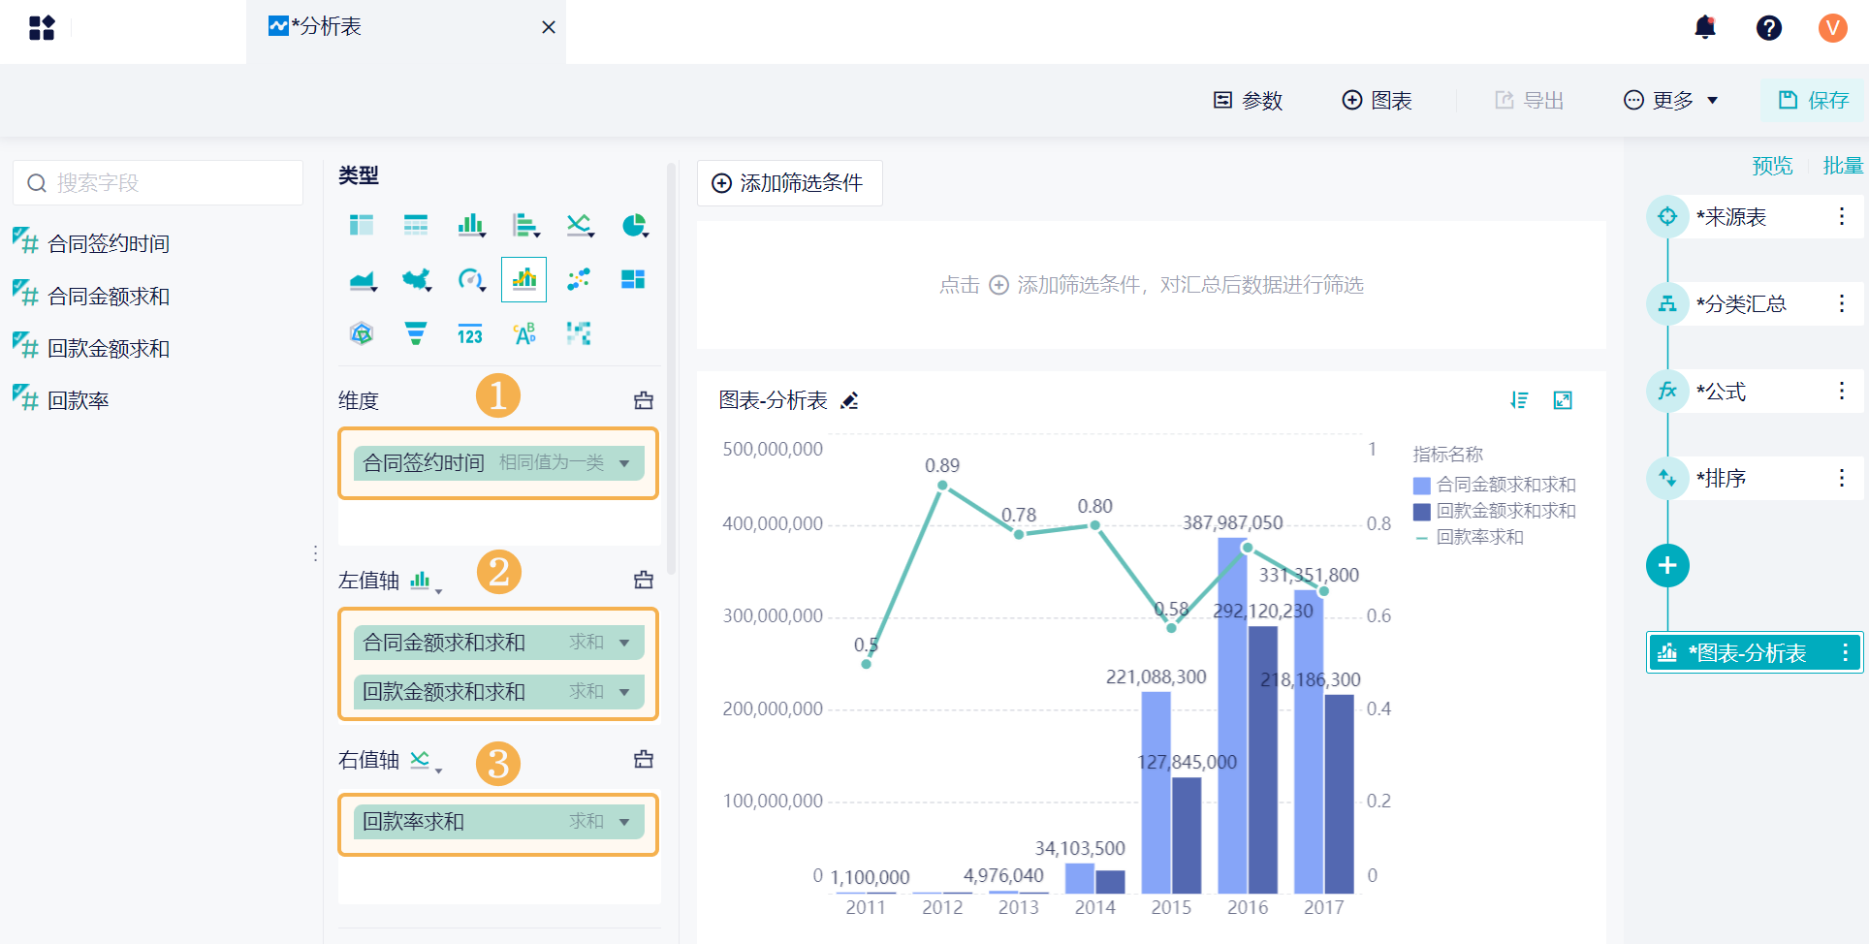
Task: Open the app grid home icon
Action: 42,28
